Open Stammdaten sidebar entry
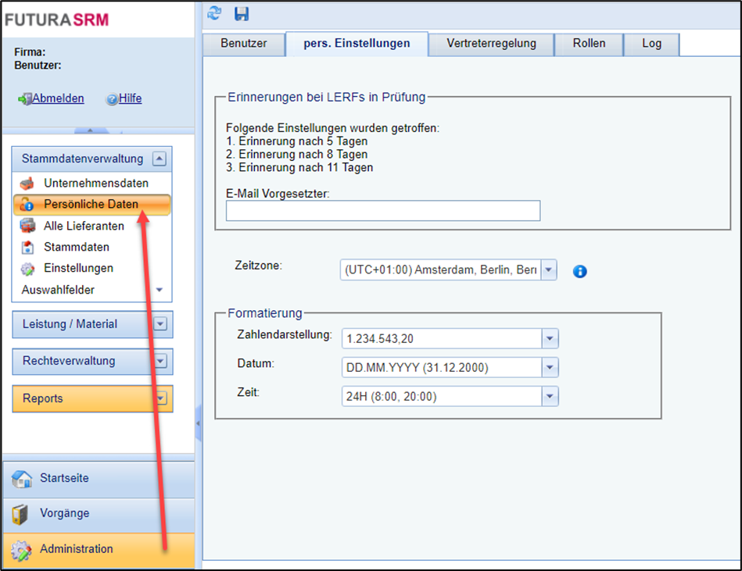This screenshot has width=742, height=571. [x=76, y=247]
